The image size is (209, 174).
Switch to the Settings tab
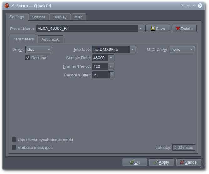tap(17, 17)
